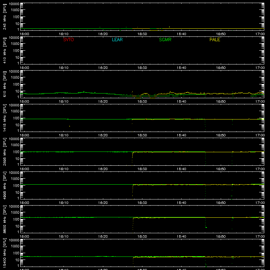
Task: Click the 16:30 tick label under 1415 MHz plot
Action: [x=142, y=135]
